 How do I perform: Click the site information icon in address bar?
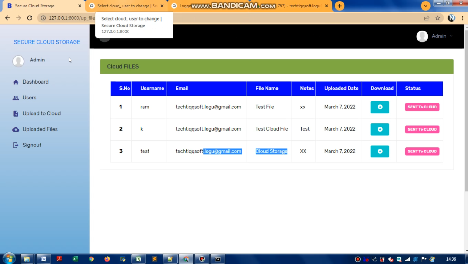pyautogui.click(x=43, y=18)
